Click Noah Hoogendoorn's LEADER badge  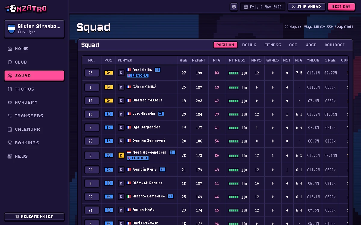138,158
